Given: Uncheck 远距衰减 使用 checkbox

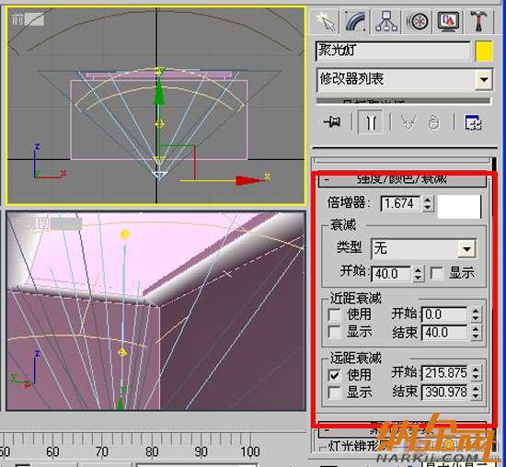Looking at the screenshot, I should (x=334, y=375).
